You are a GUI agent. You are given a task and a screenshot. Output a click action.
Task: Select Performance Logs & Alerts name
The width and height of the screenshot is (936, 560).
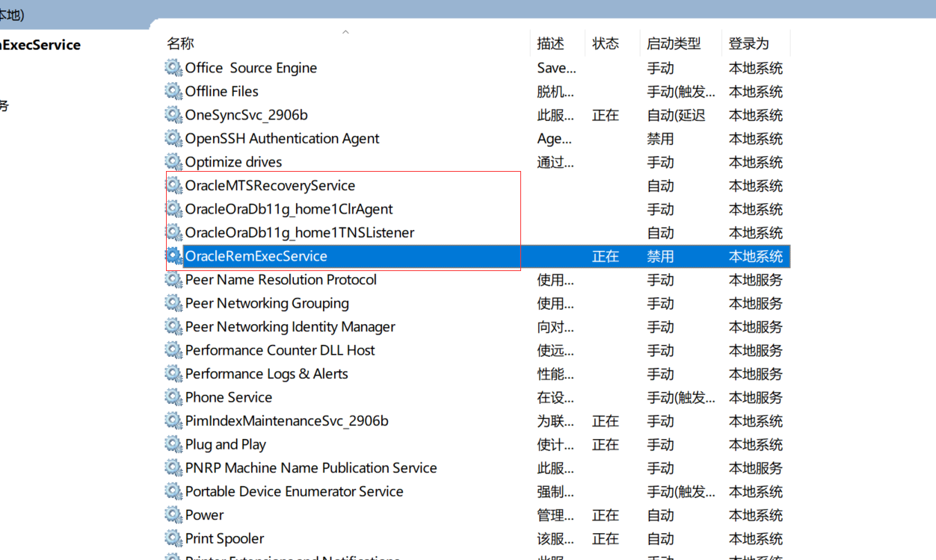point(267,374)
